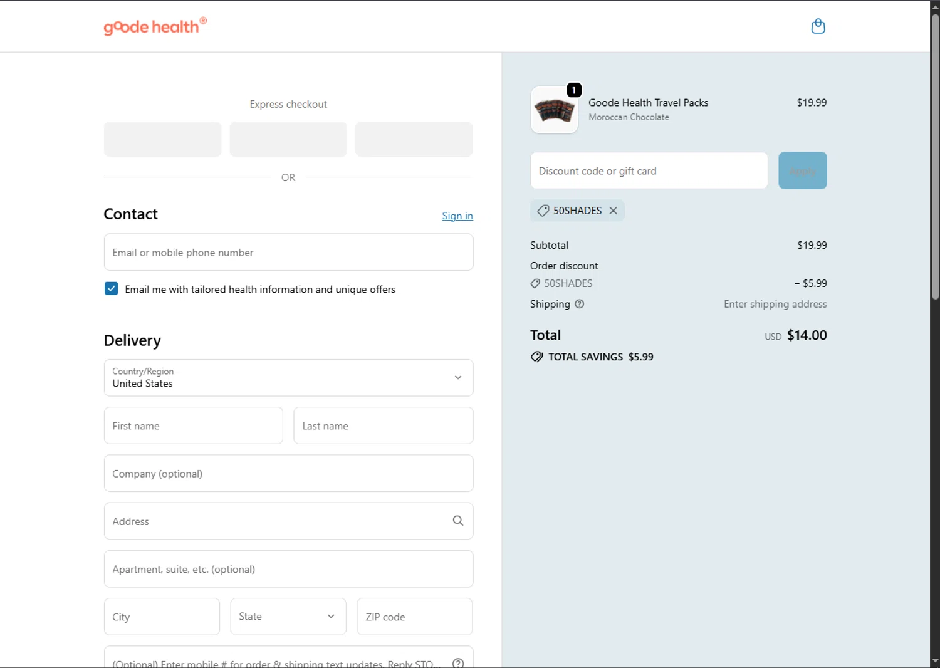Screen dimensions: 940x668
Task: Click the Goode Health logo
Action: pyautogui.click(x=155, y=26)
